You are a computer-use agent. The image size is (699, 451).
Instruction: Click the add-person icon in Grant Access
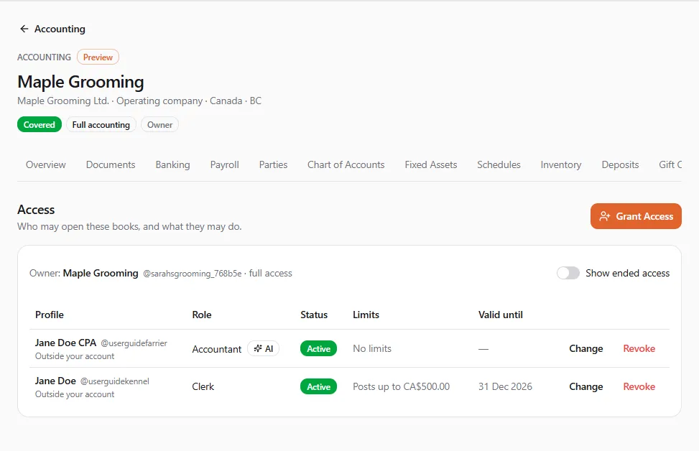pos(604,217)
